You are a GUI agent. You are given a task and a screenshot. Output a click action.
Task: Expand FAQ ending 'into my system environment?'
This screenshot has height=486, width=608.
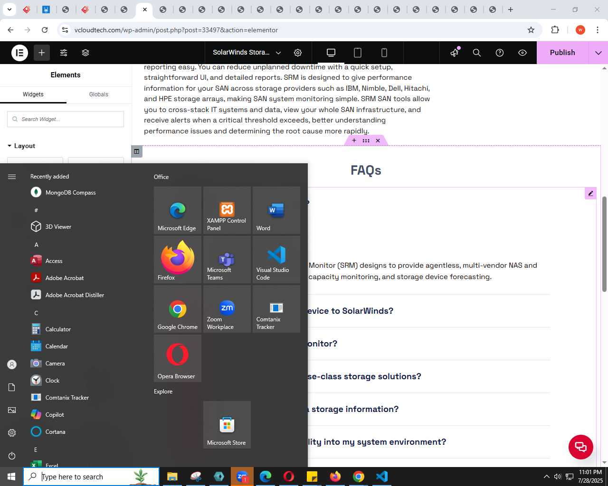click(x=377, y=442)
